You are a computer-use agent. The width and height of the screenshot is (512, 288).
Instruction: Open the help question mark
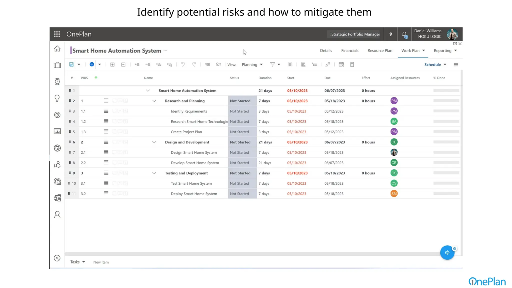[391, 34]
